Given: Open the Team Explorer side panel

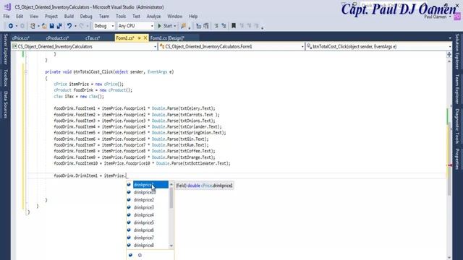Looking at the screenshot, I should tap(457, 89).
